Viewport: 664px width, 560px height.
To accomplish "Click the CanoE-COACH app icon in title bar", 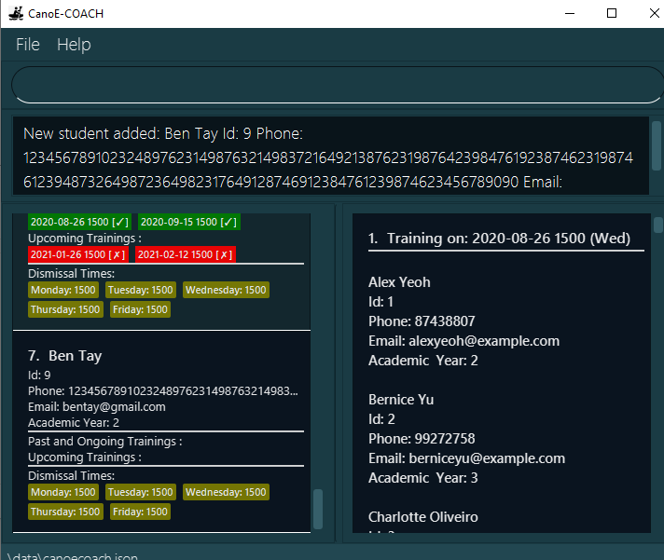I will point(16,14).
